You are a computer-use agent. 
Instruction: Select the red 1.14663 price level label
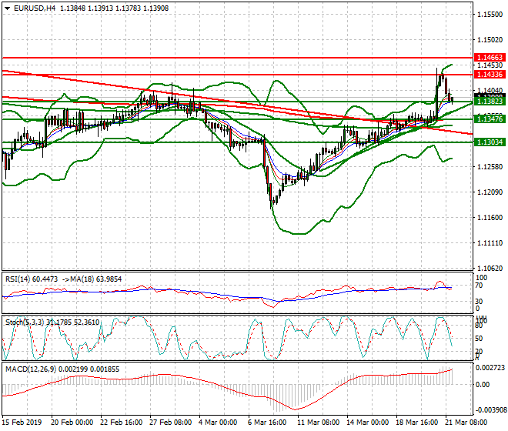tap(490, 58)
